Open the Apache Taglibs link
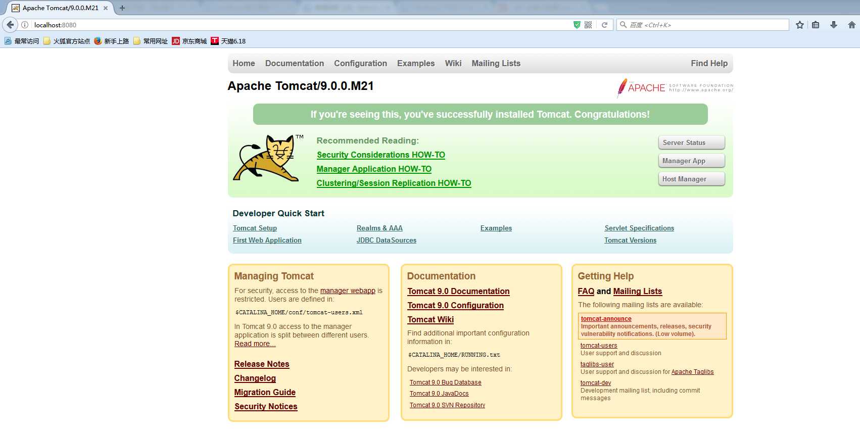 point(693,372)
